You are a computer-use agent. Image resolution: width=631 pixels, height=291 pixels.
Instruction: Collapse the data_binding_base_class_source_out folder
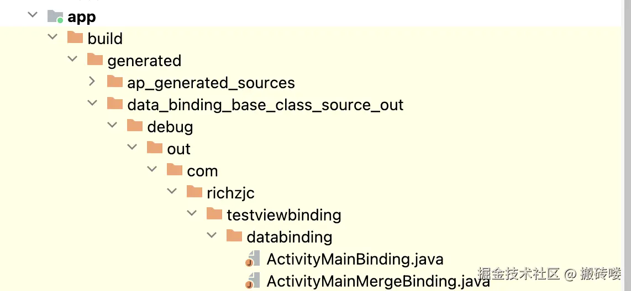(x=93, y=104)
